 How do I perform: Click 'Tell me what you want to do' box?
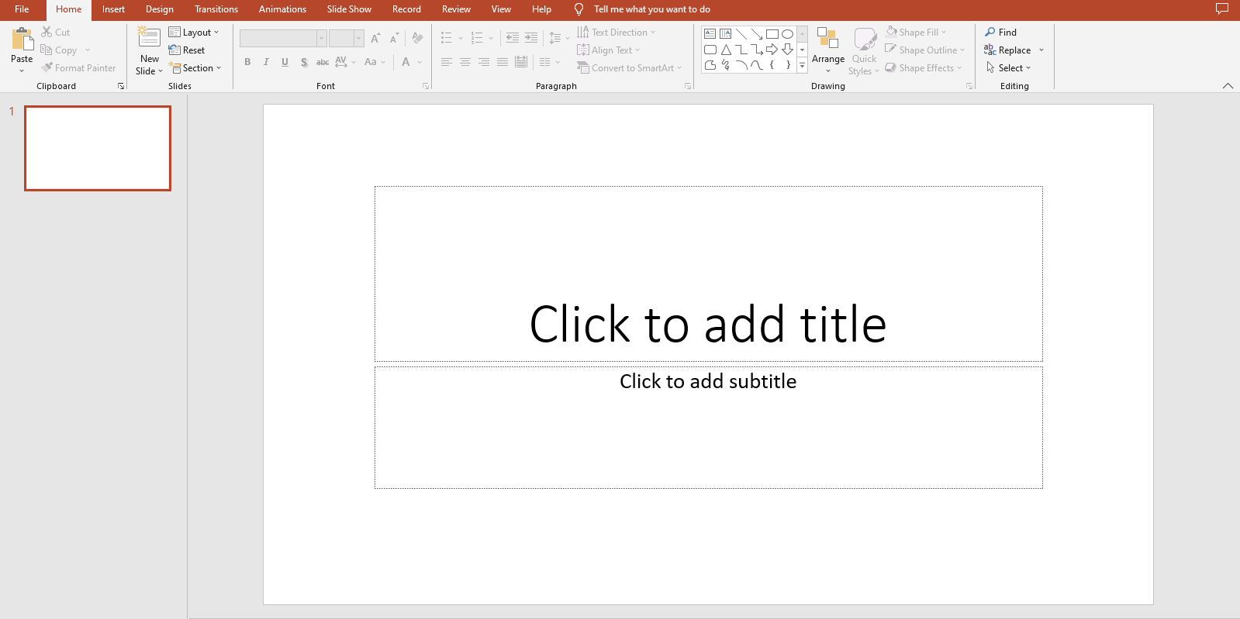pyautogui.click(x=651, y=9)
